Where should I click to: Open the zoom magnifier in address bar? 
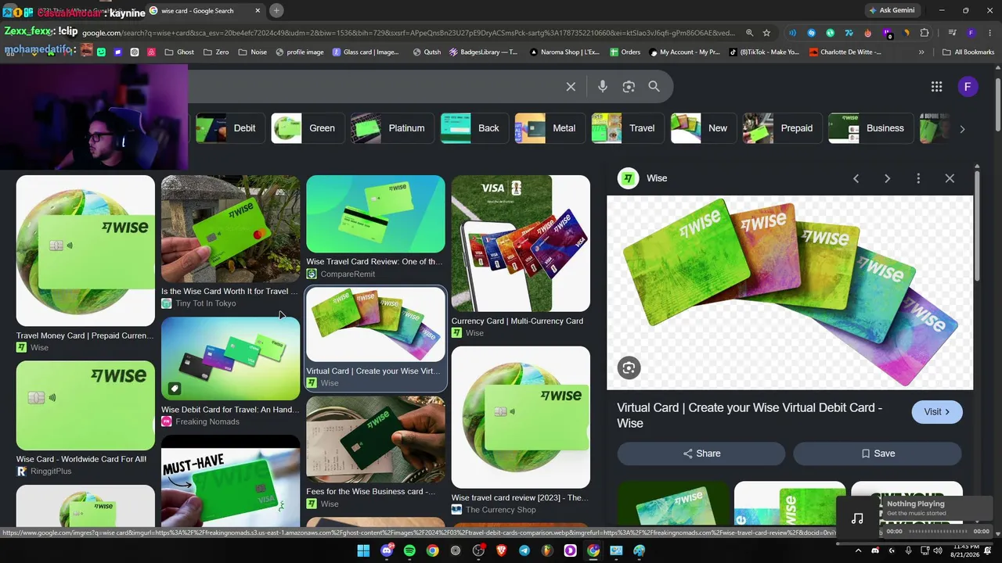tap(749, 33)
